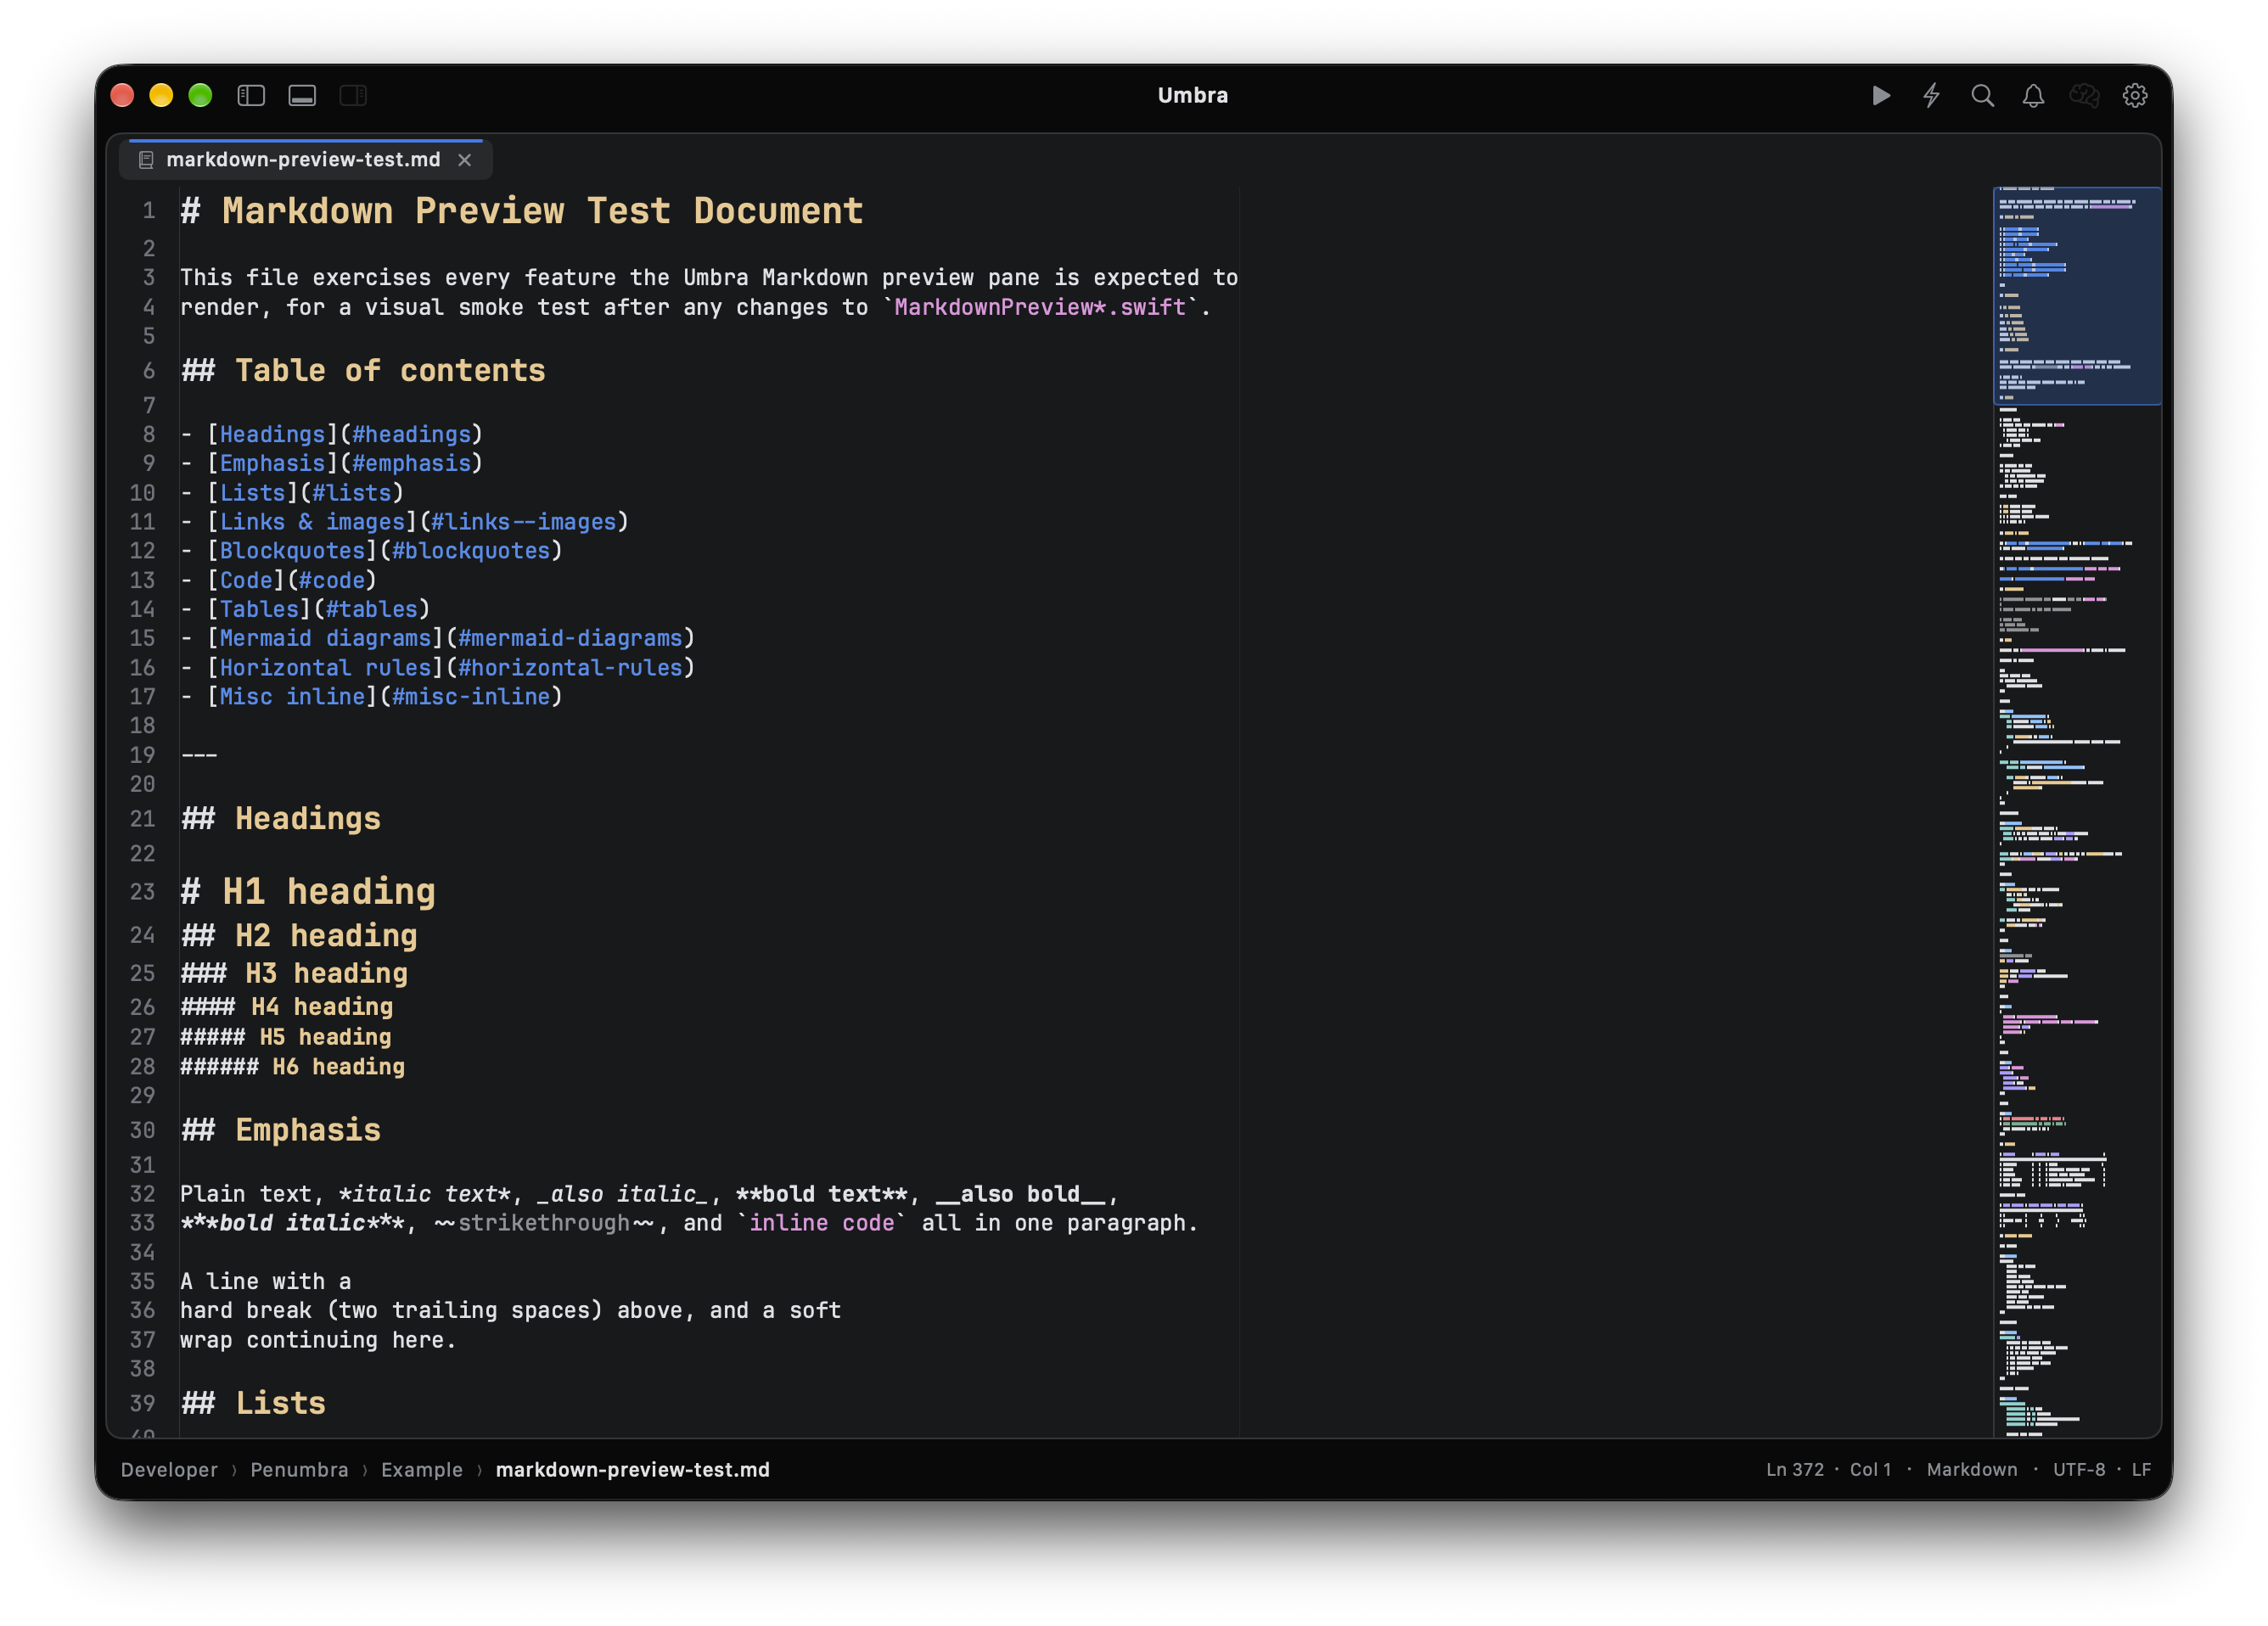Click the Emphasis link text on line 9
This screenshot has height=1626, width=2268.
272,463
